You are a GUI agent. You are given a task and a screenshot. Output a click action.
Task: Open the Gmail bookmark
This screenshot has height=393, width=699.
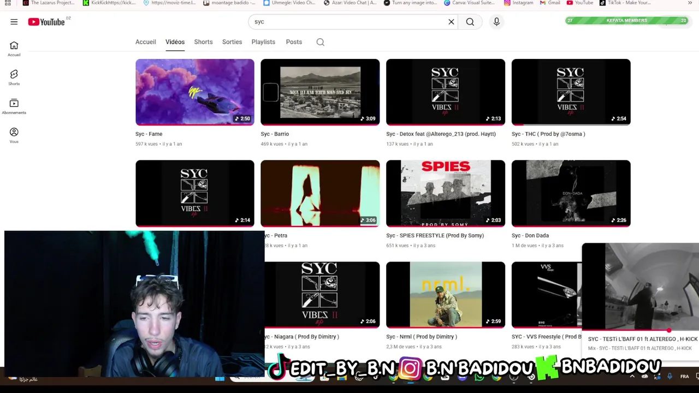click(550, 3)
